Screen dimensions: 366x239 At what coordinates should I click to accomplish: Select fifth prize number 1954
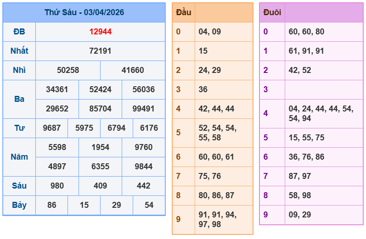point(101,147)
